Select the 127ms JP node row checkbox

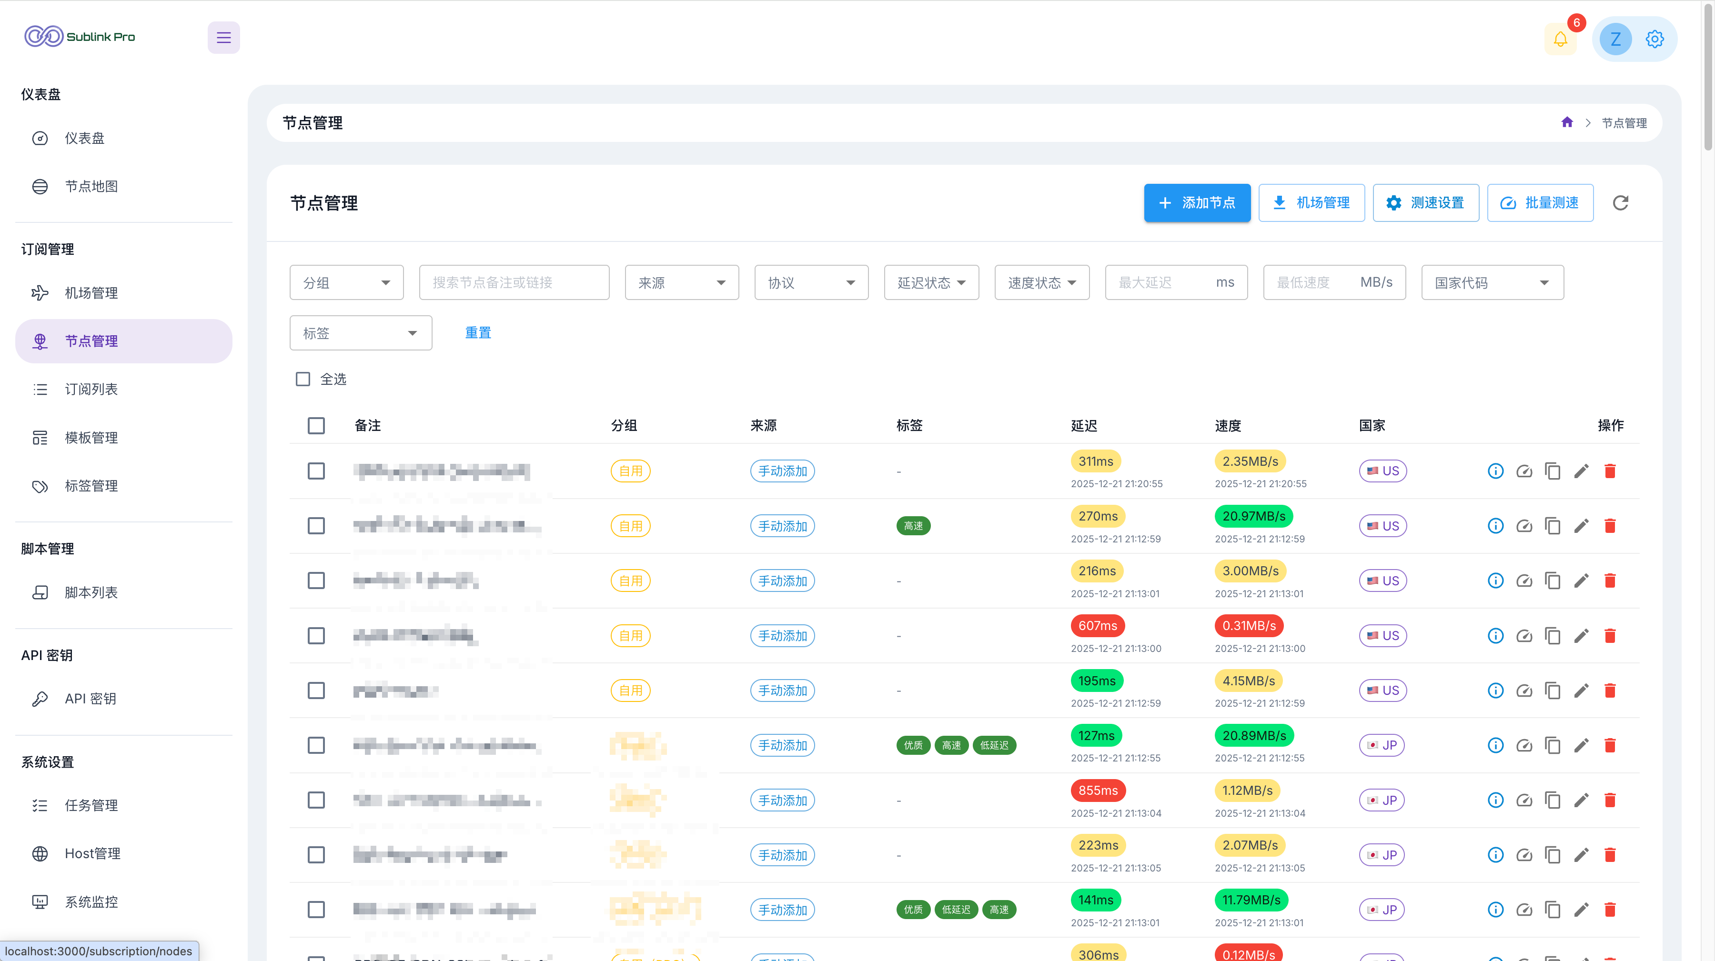[x=316, y=745]
